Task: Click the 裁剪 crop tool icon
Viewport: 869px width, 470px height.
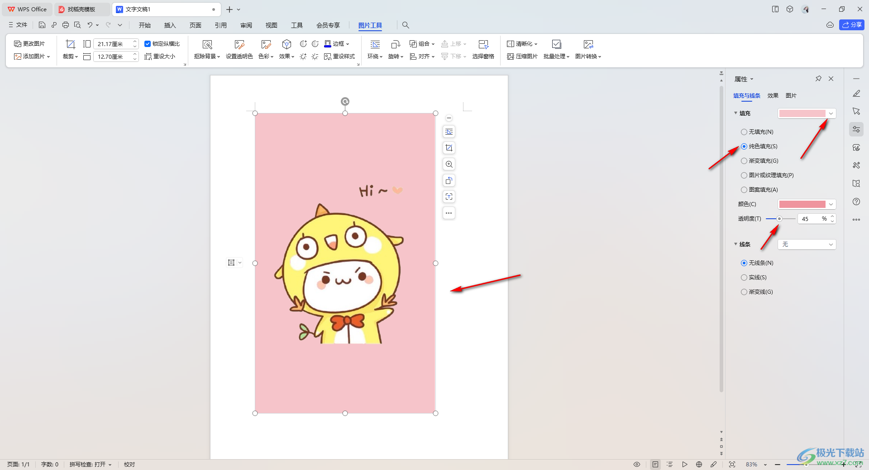Action: point(70,44)
